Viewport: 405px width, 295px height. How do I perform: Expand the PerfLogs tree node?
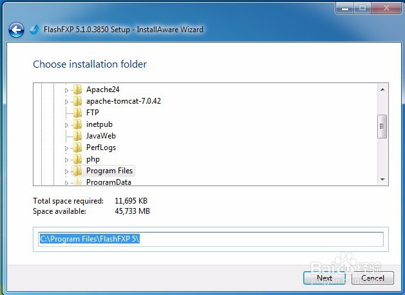pyautogui.click(x=66, y=148)
